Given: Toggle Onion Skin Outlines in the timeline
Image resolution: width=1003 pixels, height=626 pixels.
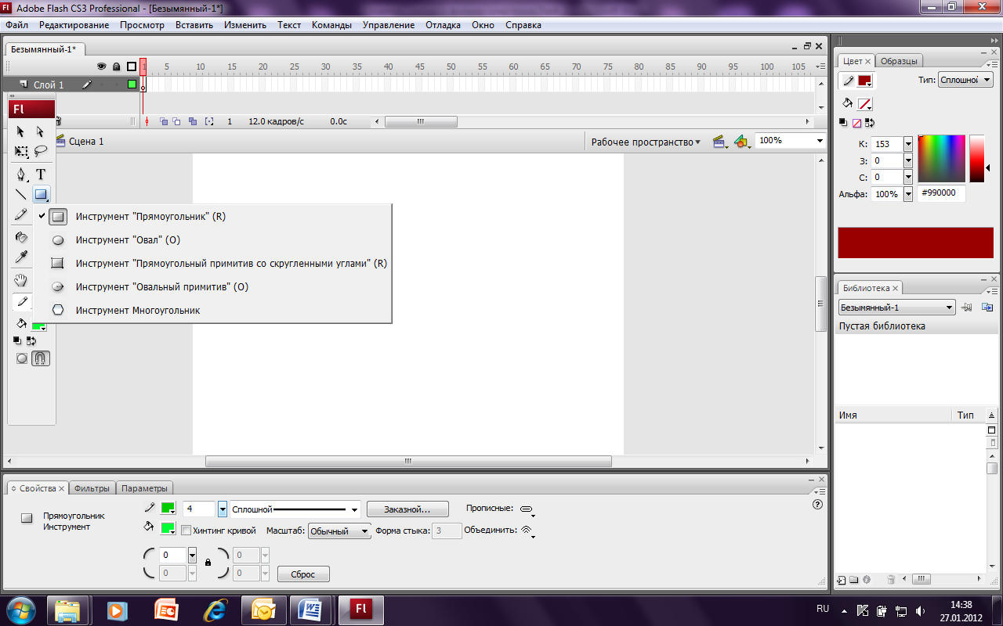Looking at the screenshot, I should point(177,121).
